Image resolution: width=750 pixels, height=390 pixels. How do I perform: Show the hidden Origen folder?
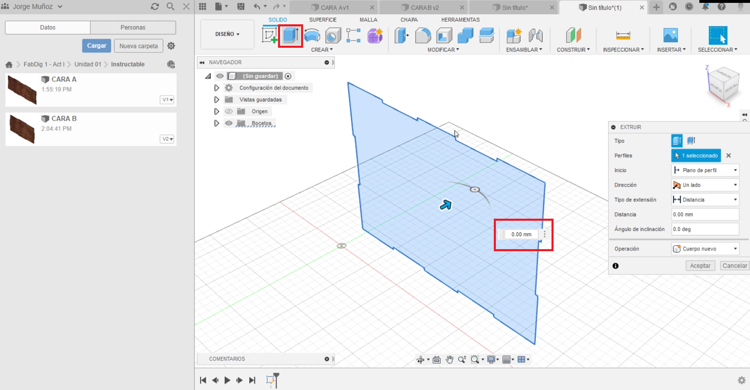(x=229, y=112)
